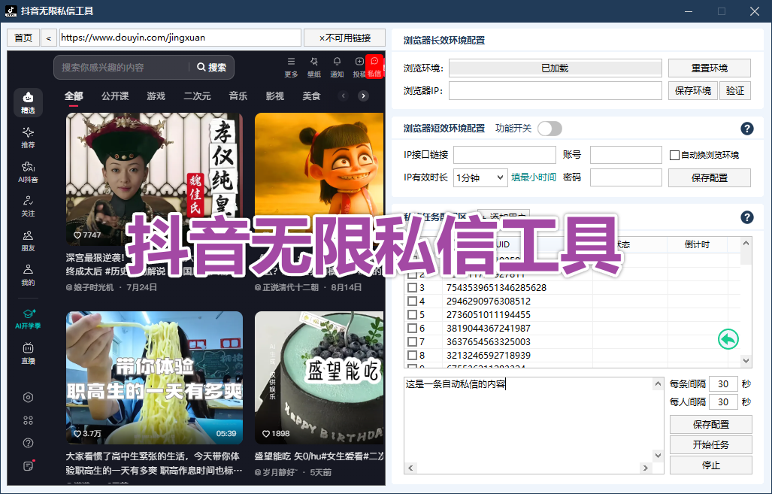
Task: Open help icon beside 功能开关 section
Action: coord(746,129)
